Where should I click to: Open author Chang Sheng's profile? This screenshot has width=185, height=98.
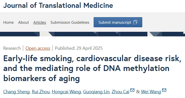pos(16,92)
